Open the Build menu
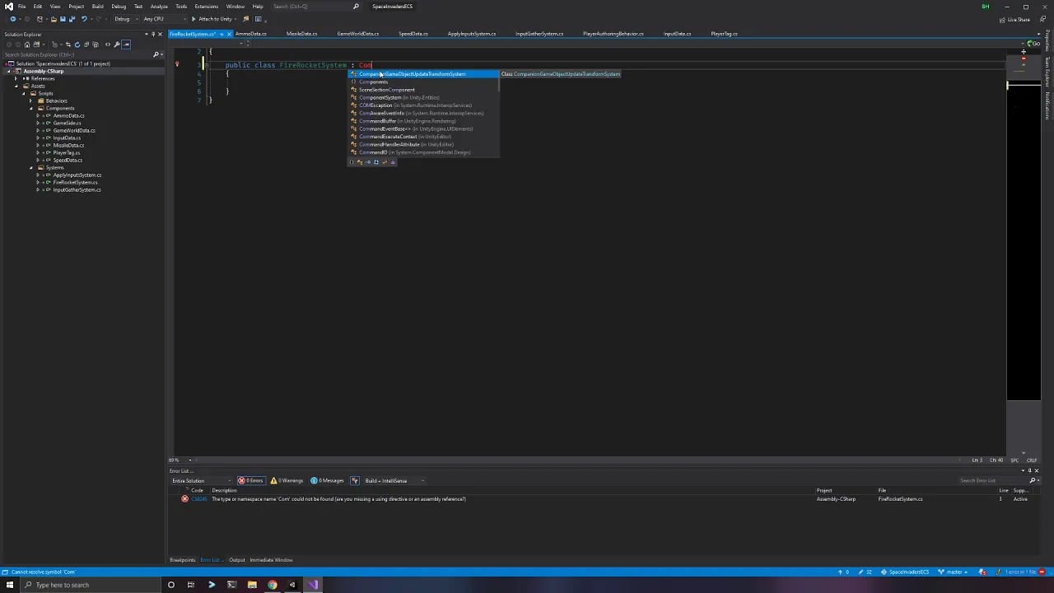Image resolution: width=1054 pixels, height=593 pixels. click(97, 7)
